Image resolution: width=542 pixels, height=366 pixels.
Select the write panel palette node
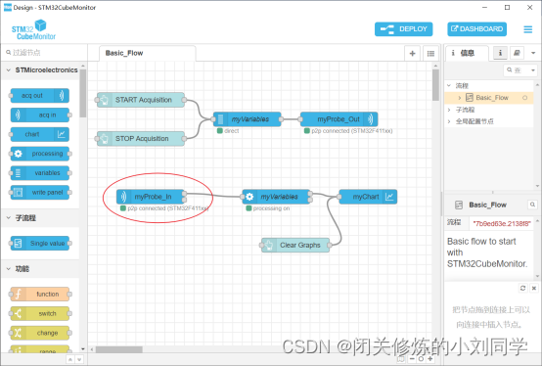pyautogui.click(x=40, y=192)
